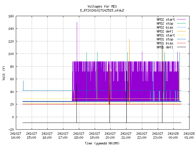195x146 pixels.
Task: Select the 'NPD1 stop' legend label
Action: click(x=165, y=39)
